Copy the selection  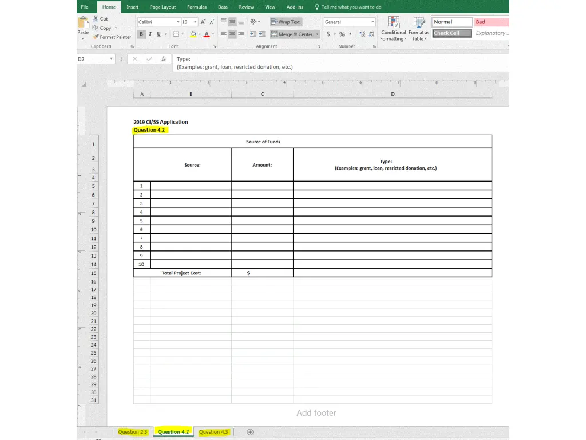(102, 28)
